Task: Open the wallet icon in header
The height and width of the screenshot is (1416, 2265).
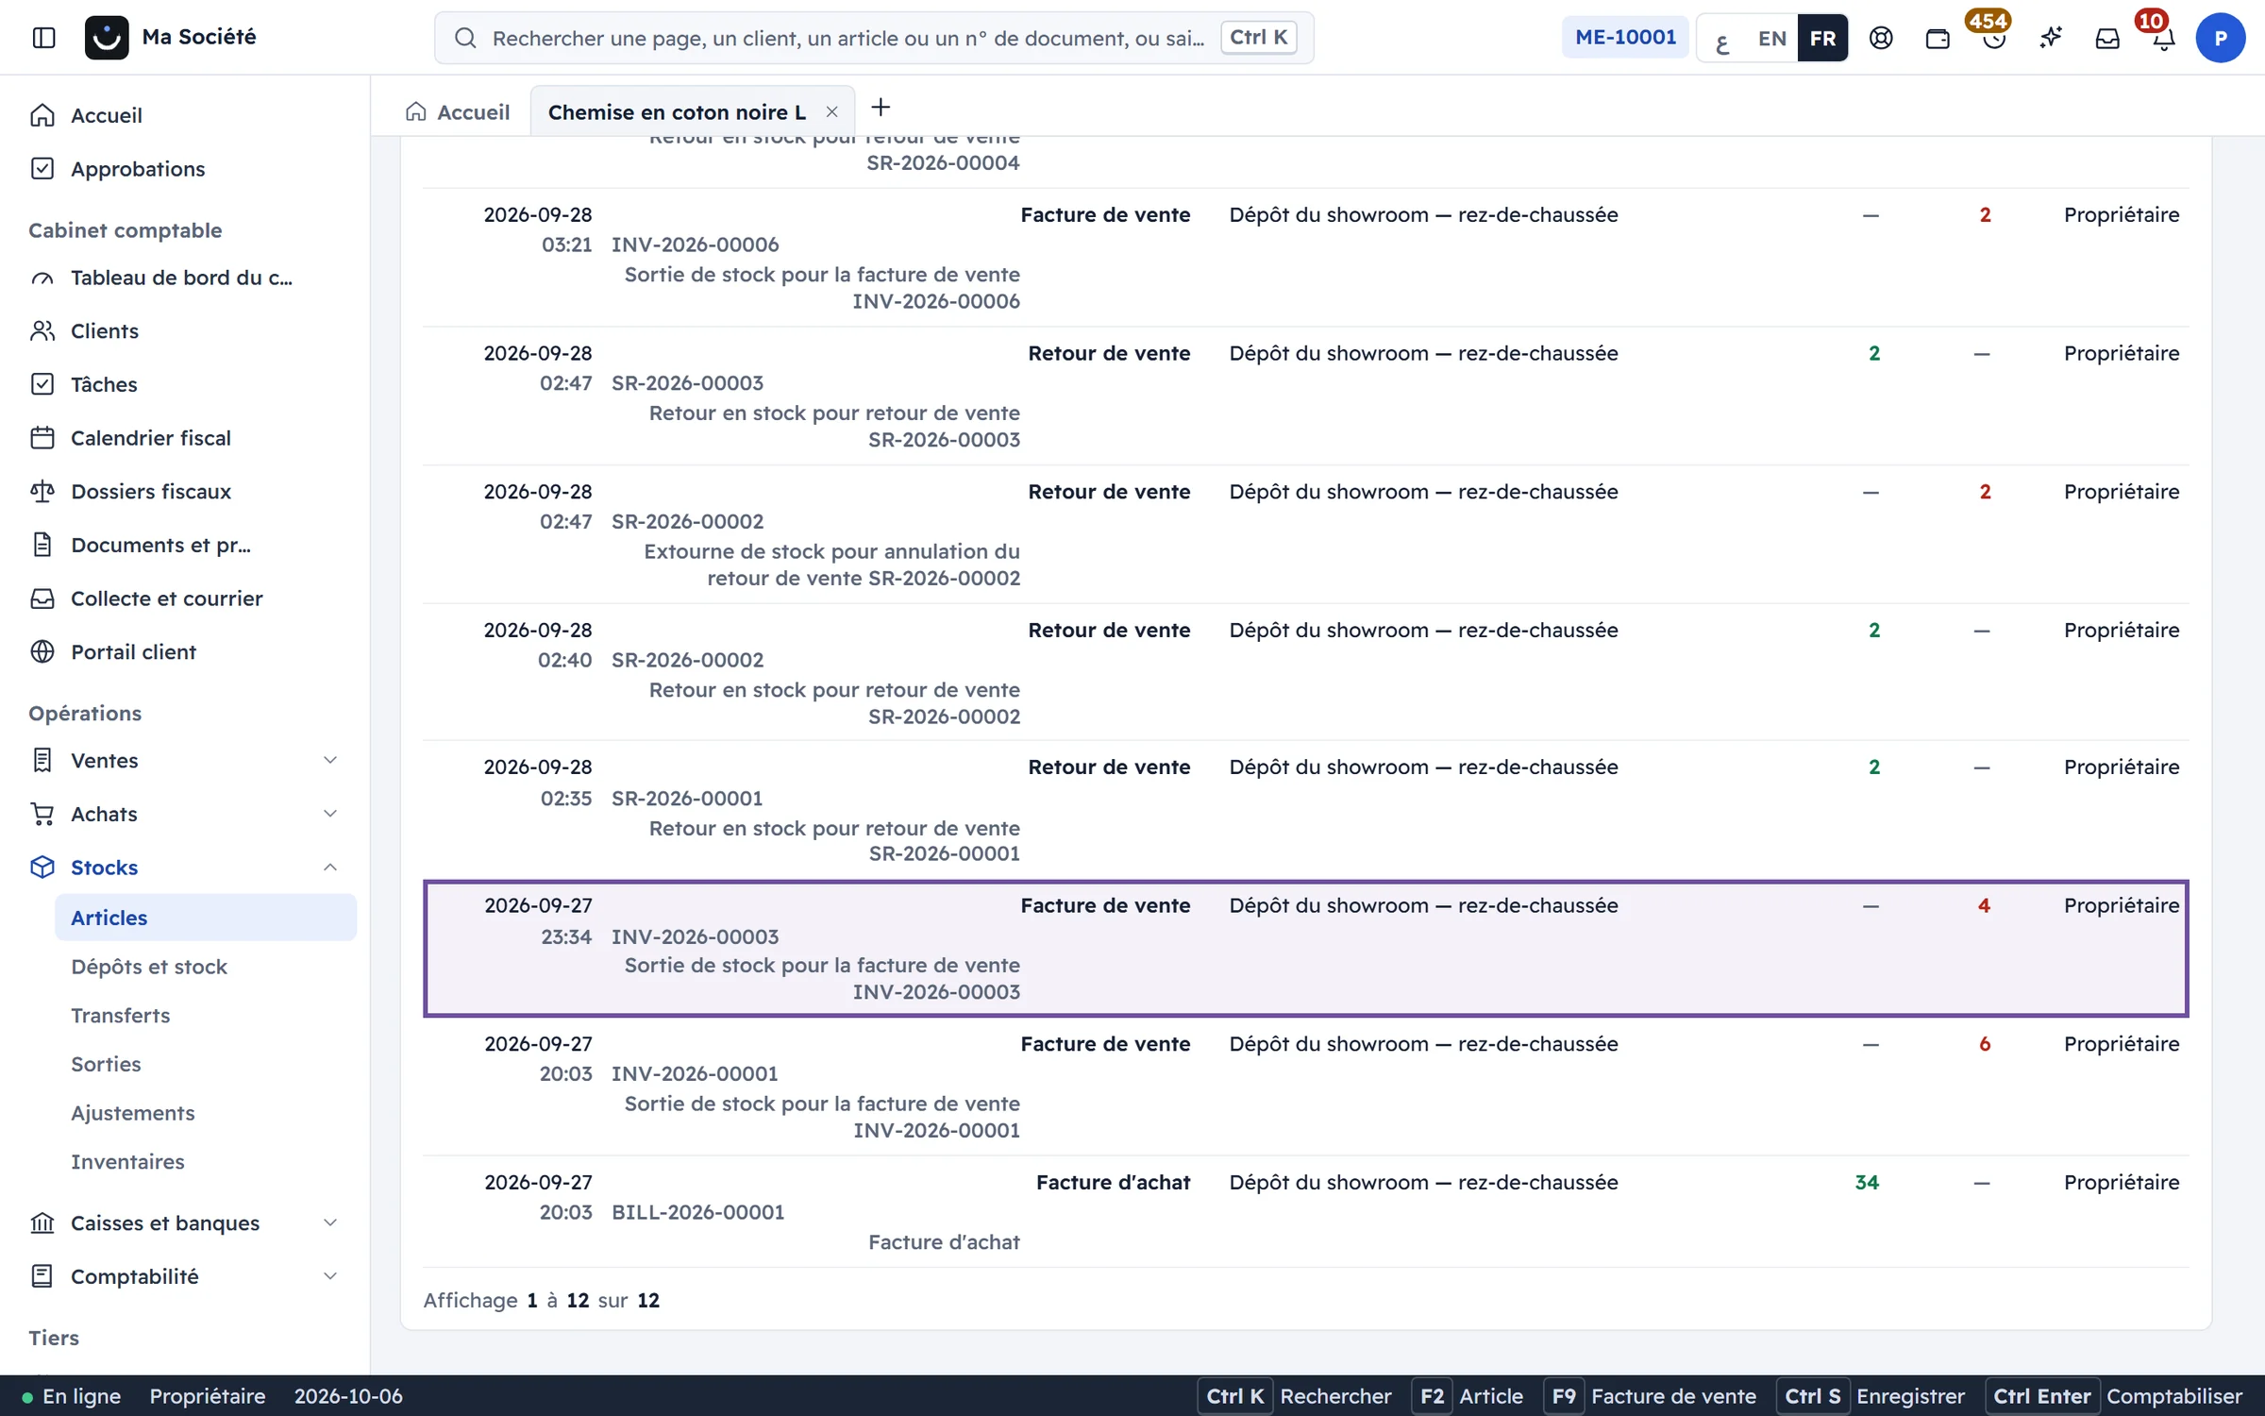Action: [1938, 38]
